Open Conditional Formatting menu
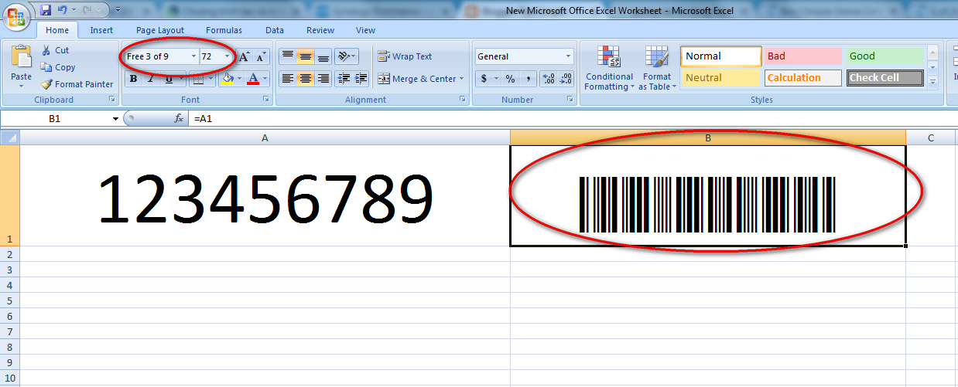Viewport: 958px width, 387px height. [609, 68]
